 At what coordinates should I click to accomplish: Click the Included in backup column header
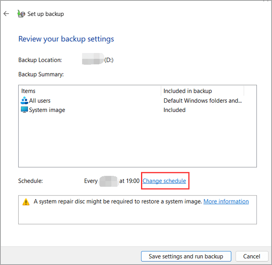coord(202,91)
